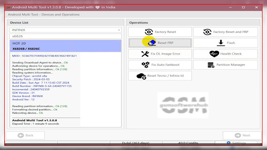Click the Next button label
This screenshot has width=267, height=150.
[247, 135]
